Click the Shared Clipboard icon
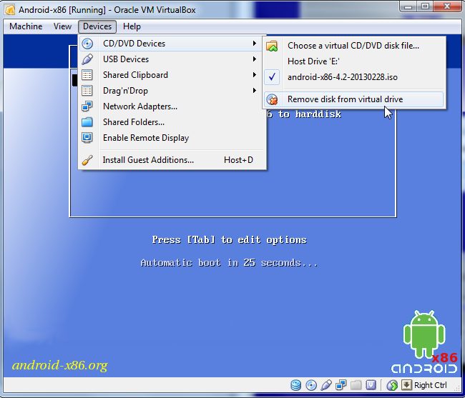This screenshot has width=465, height=398. (x=87, y=75)
